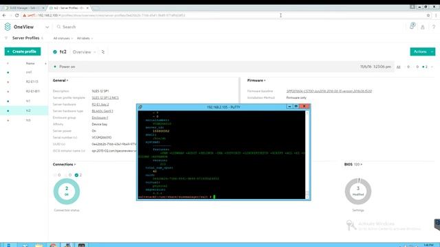Expand the Firmware section header
The image size is (440, 247).
[256, 80]
